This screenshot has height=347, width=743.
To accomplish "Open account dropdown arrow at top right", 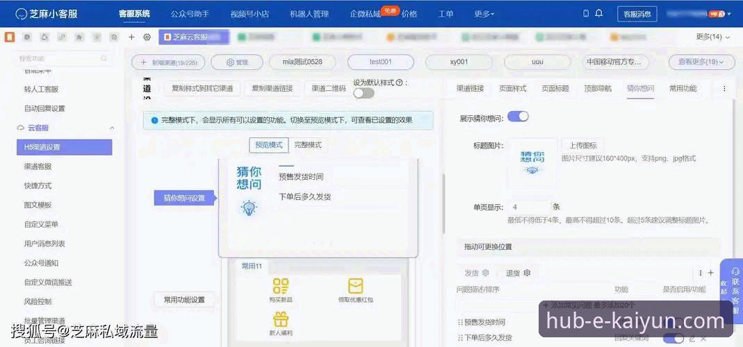I will click(x=729, y=14).
